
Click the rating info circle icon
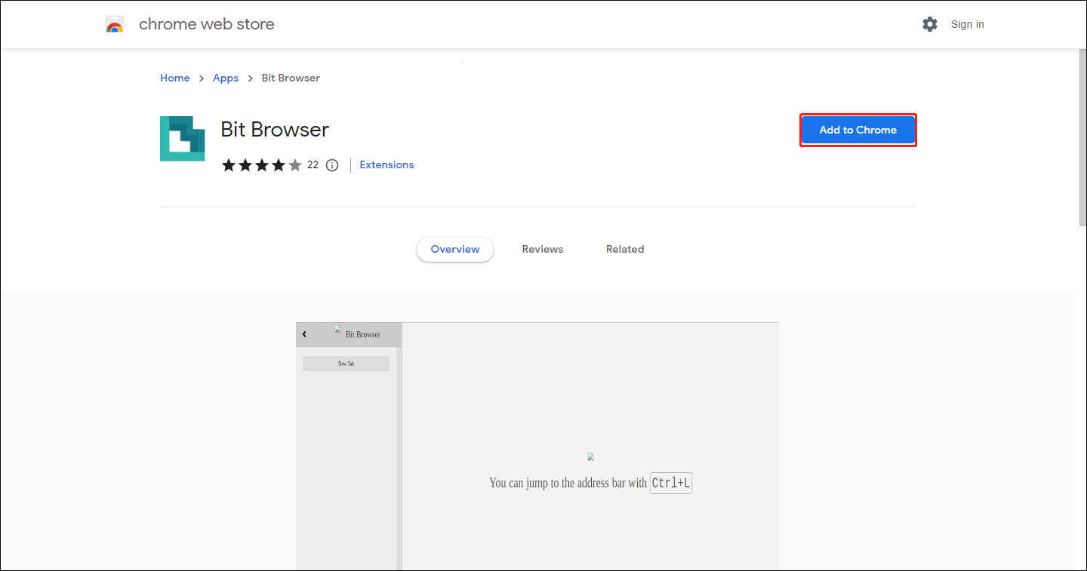[332, 165]
